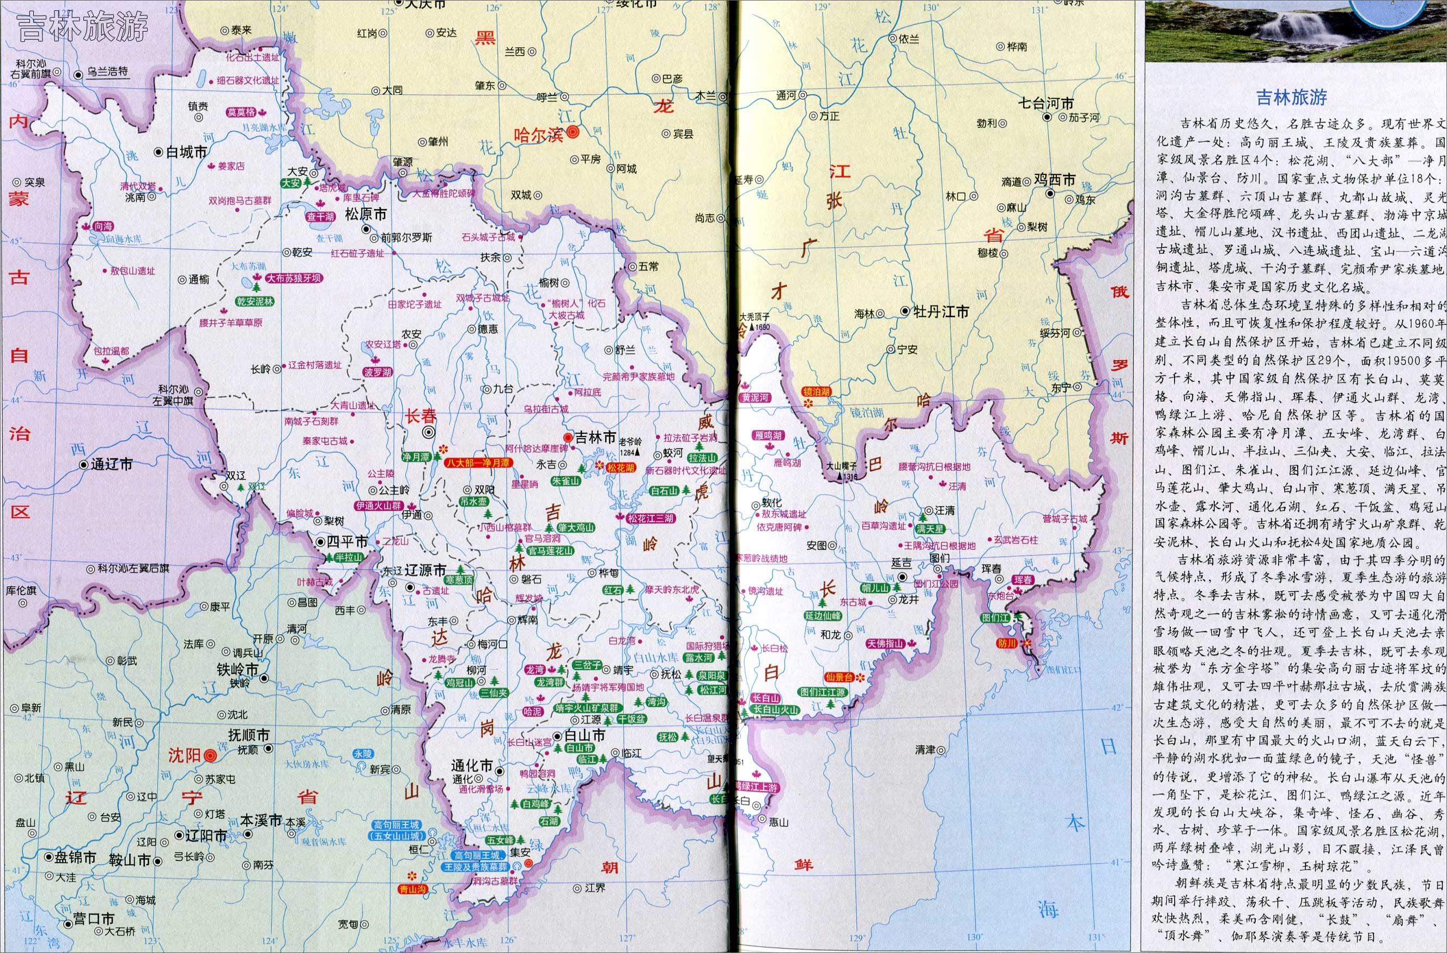The image size is (1447, 953).
Task: Select the star marker beside 防川
Action: coord(1028,644)
